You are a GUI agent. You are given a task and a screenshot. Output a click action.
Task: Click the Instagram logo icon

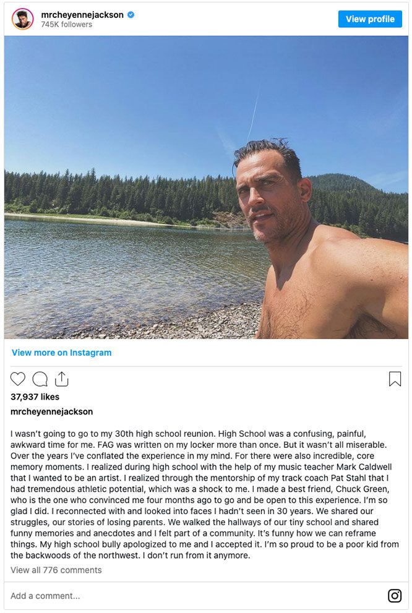pos(395,596)
